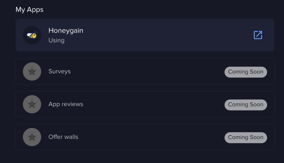The width and height of the screenshot is (284, 163).
Task: Click the Honeygain app title
Action: [66, 31]
